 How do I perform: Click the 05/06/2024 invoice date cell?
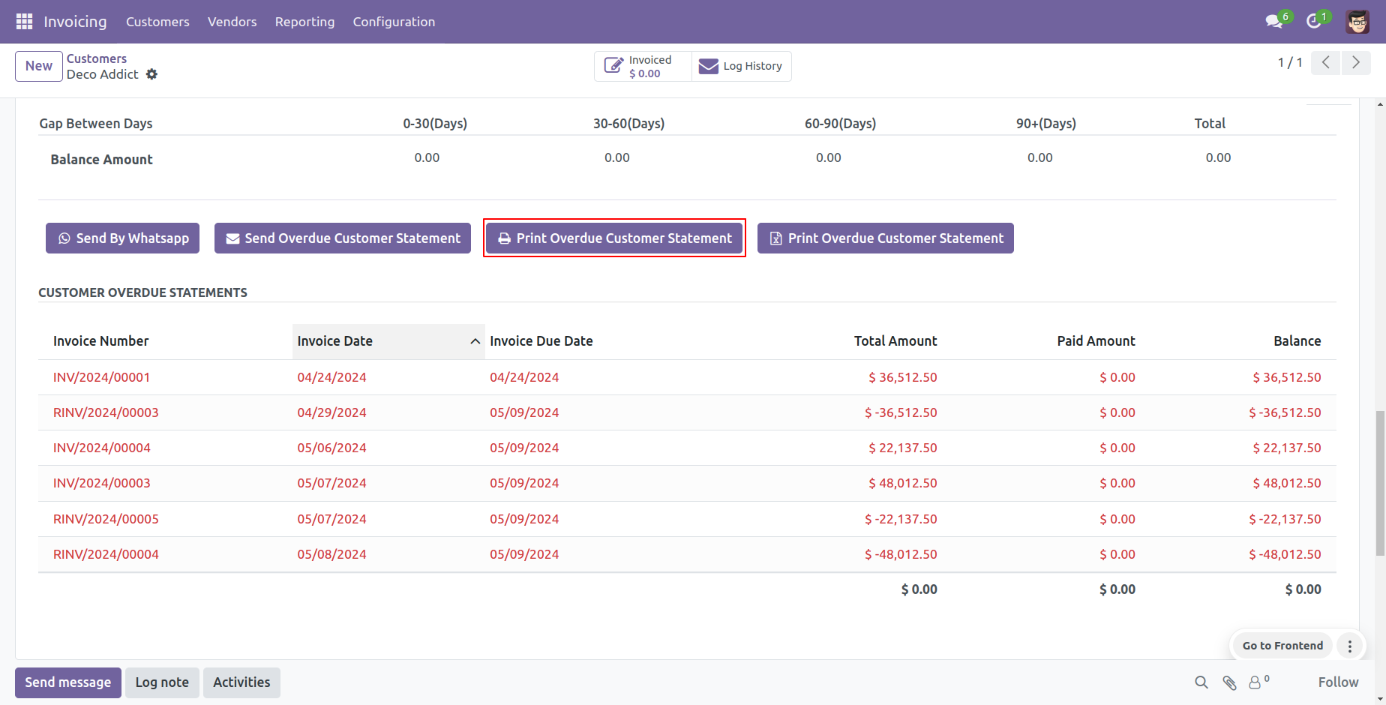pos(331,448)
